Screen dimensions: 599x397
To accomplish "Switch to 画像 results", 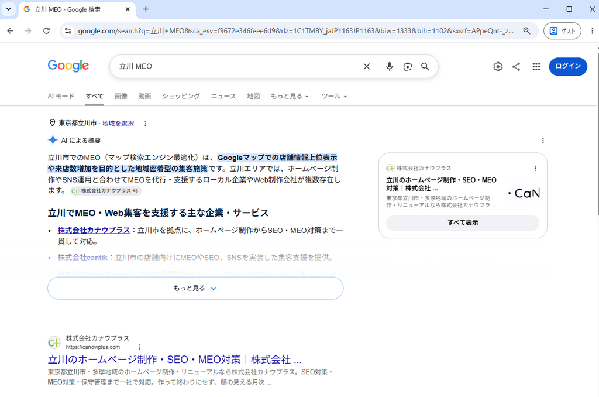I will coord(121,96).
